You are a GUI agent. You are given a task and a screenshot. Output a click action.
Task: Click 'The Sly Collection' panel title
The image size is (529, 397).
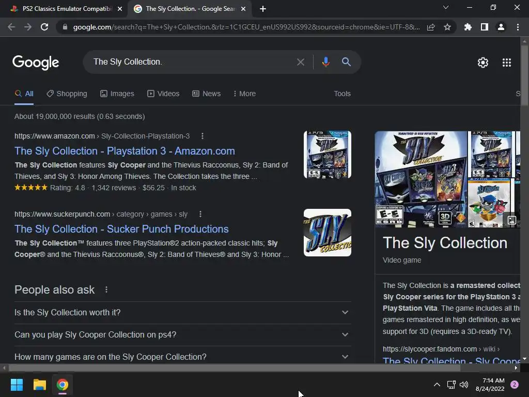pos(445,243)
